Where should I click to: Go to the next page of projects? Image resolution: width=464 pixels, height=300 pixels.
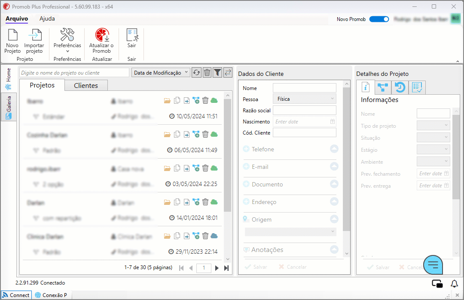217,268
